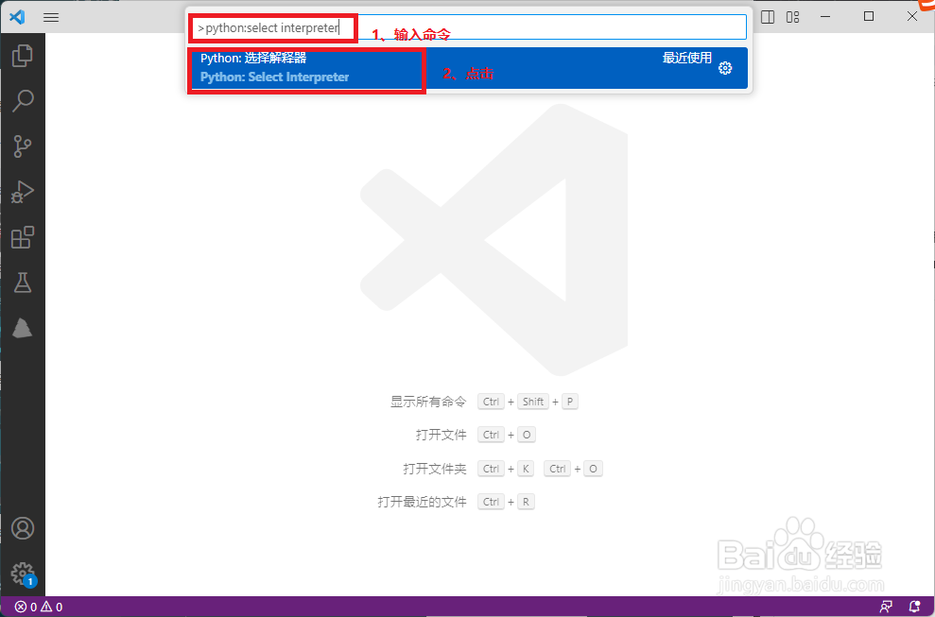The width and height of the screenshot is (935, 617).
Task: Open the customize layout icon
Action: tap(793, 17)
